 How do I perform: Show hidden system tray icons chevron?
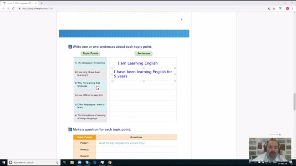255,162
